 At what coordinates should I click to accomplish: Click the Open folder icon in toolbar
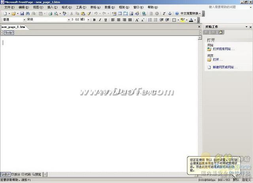point(13,13)
